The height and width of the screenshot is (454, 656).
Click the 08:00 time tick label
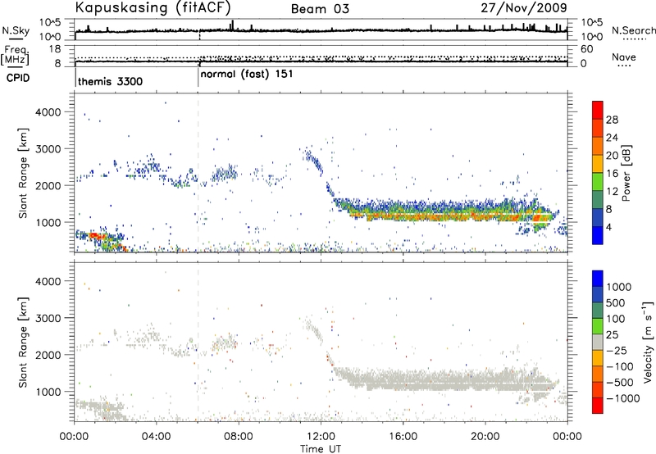[239, 437]
